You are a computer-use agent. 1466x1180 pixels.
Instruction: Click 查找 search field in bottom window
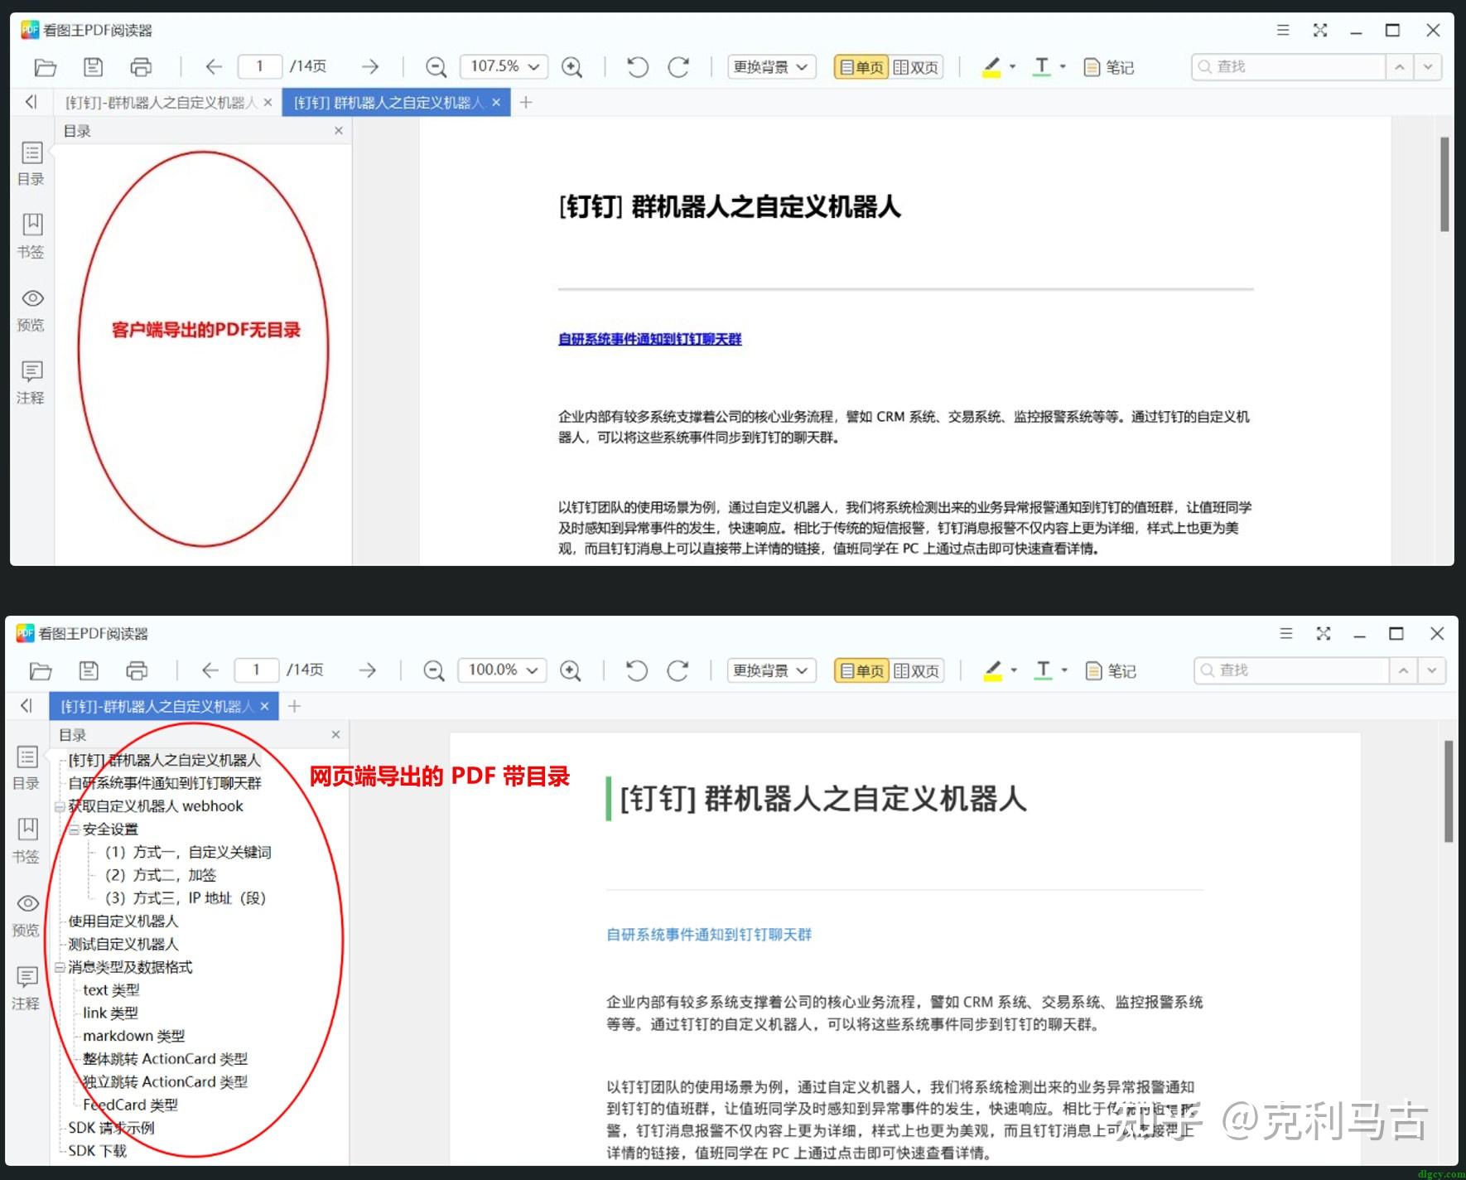point(1291,670)
